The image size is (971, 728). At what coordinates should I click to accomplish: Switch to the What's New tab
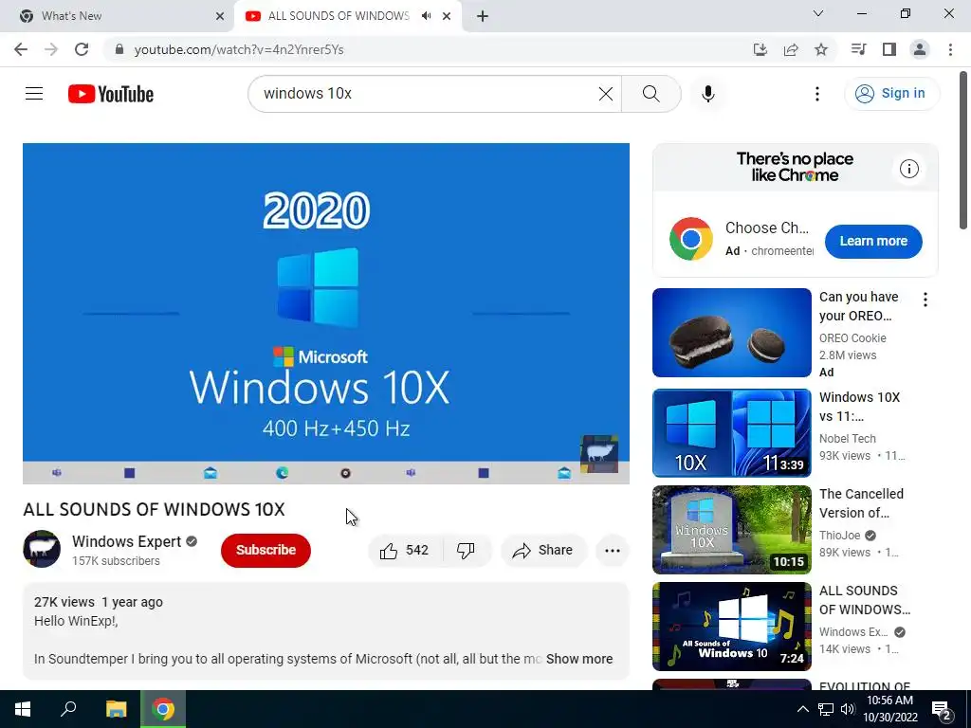(x=117, y=16)
